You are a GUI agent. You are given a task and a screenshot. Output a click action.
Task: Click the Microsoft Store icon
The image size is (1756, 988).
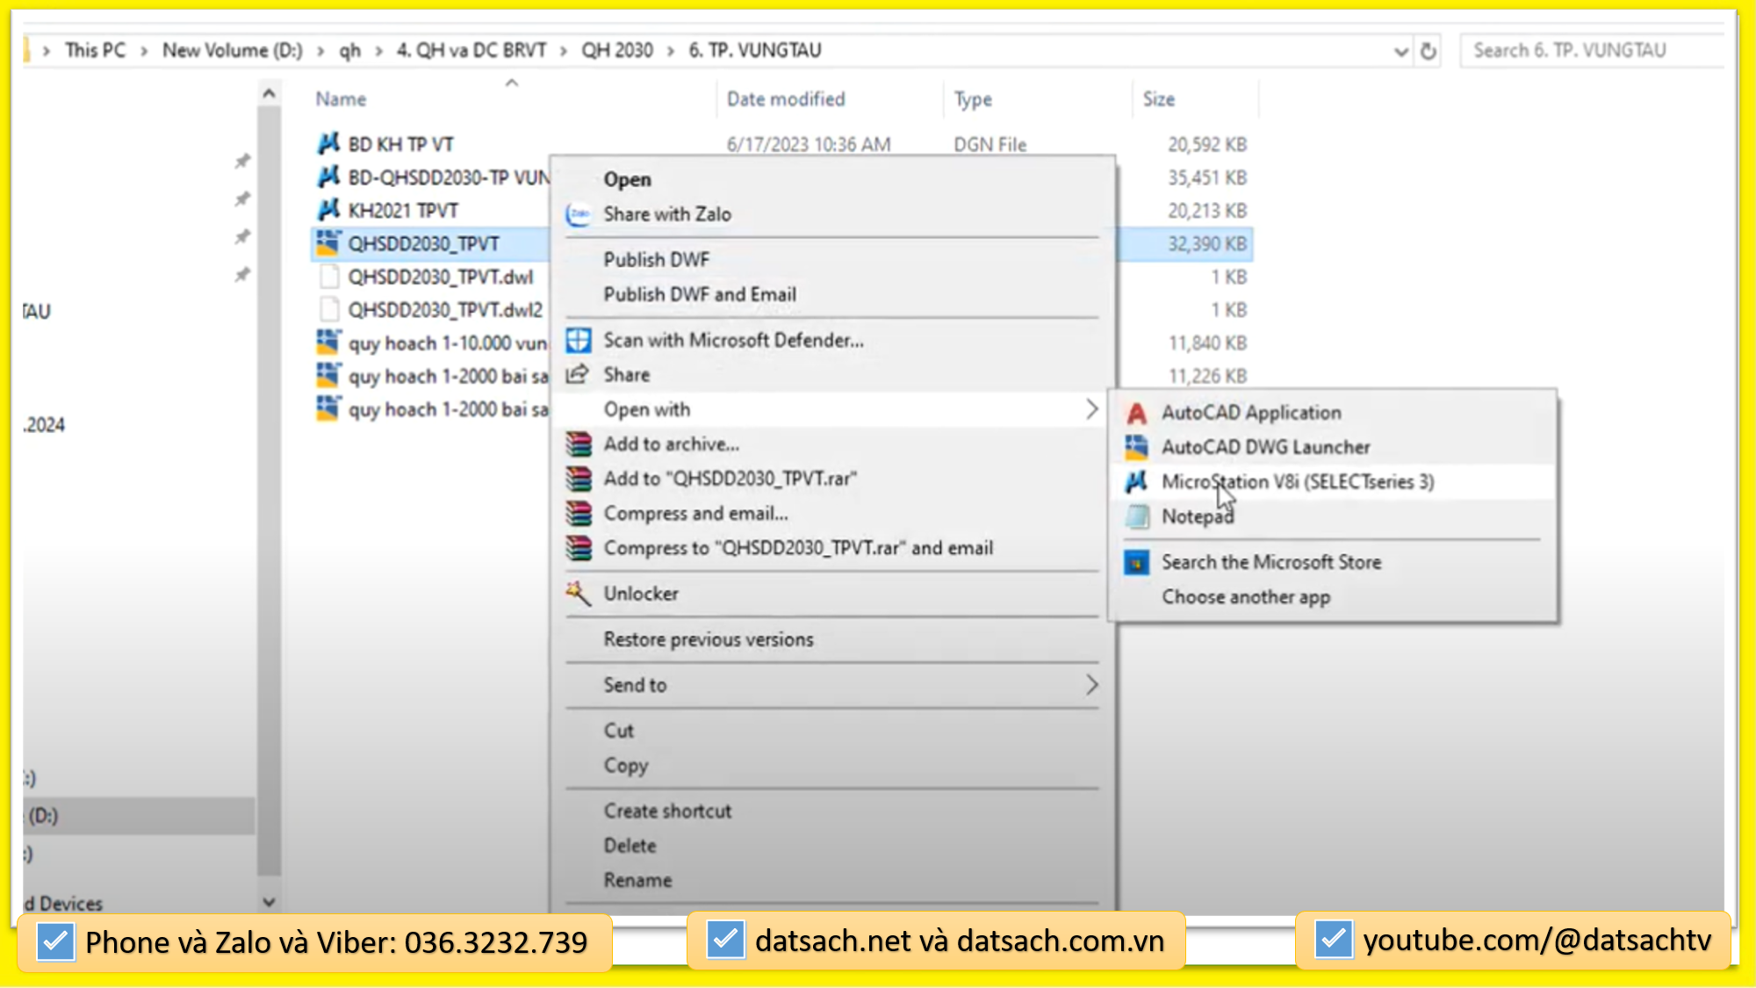pos(1136,562)
